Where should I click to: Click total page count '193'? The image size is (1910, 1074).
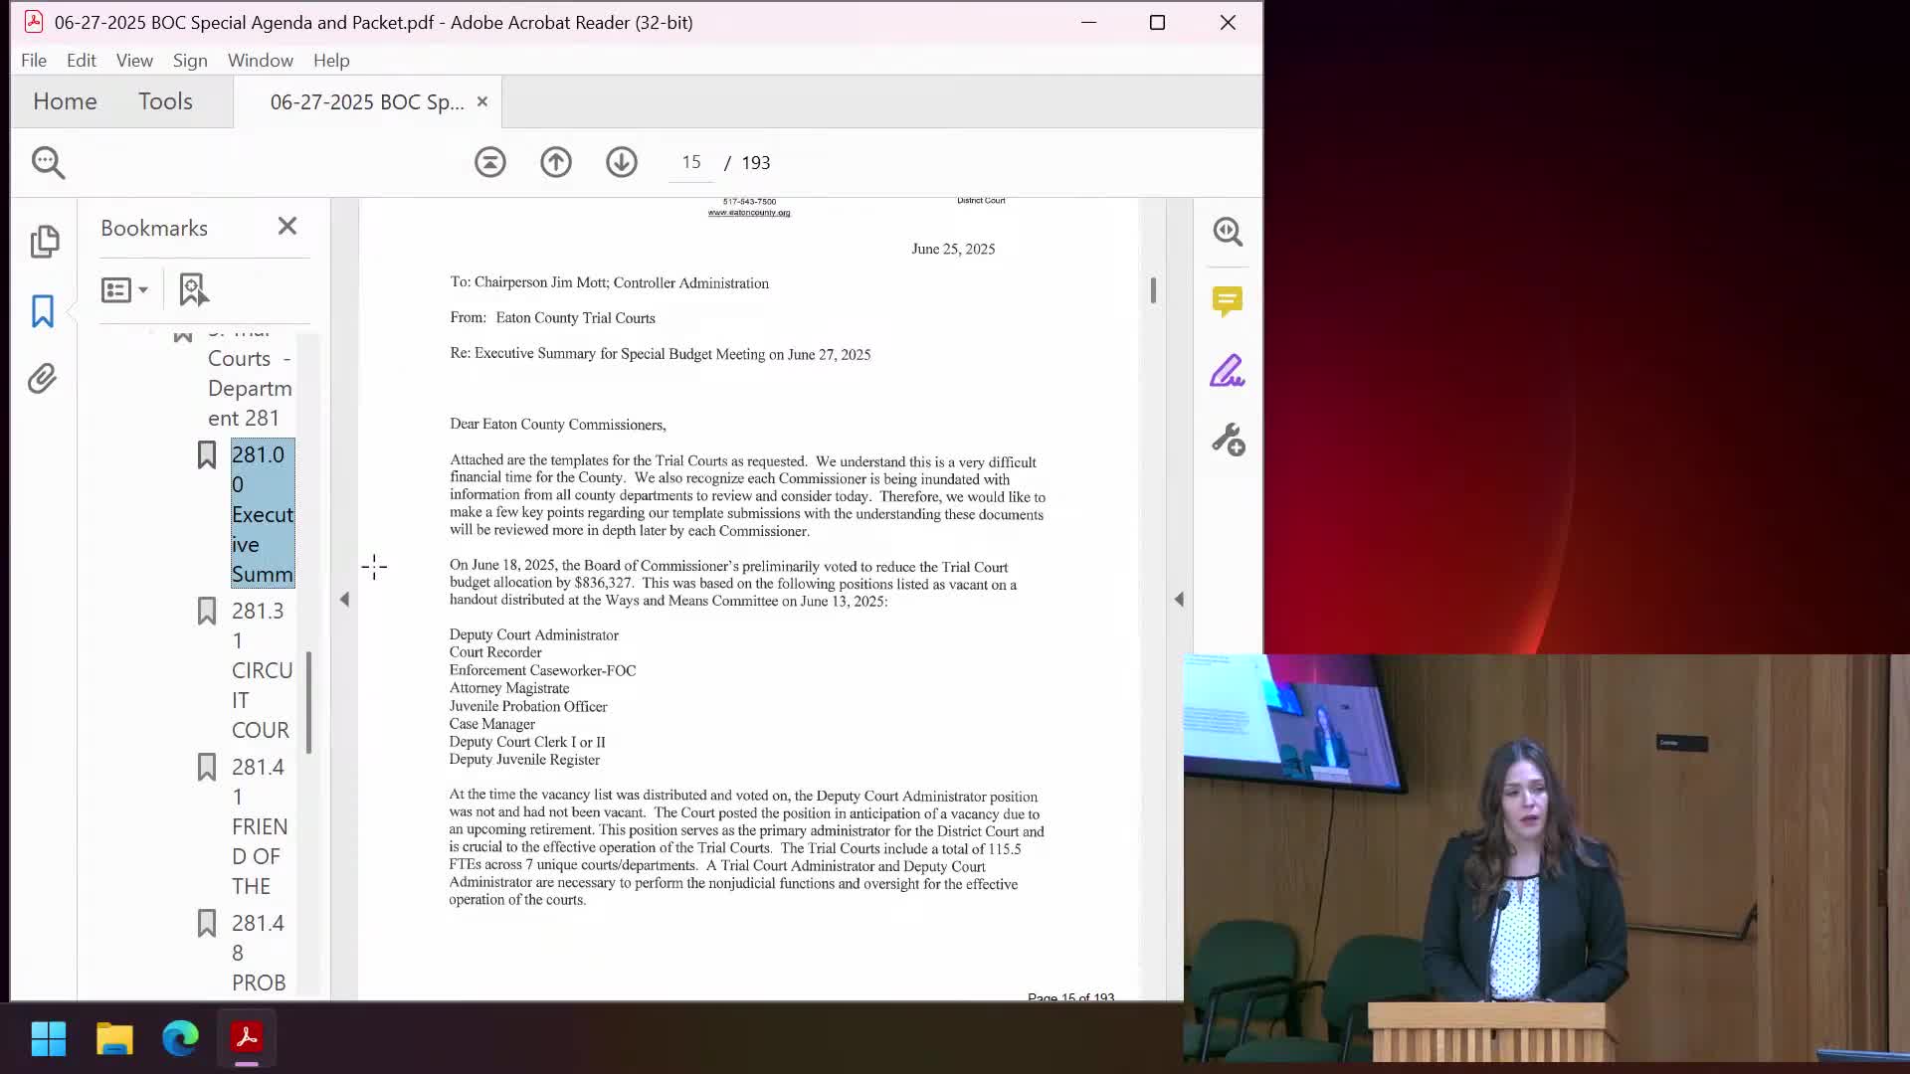coord(756,163)
